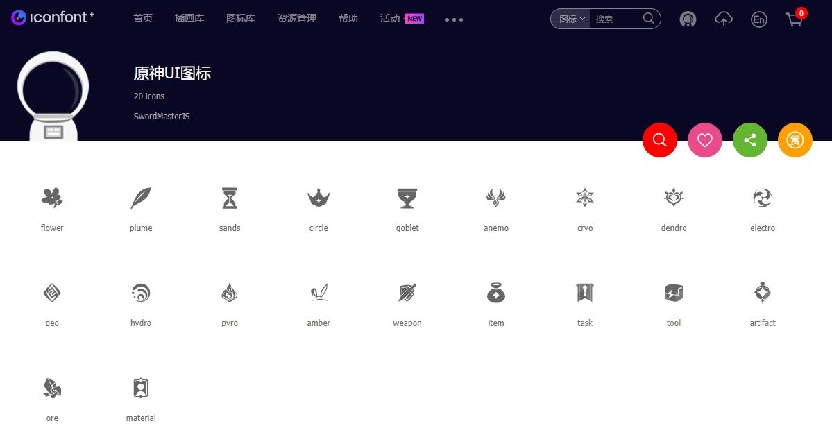The height and width of the screenshot is (444, 832).
Task: Click the 'material' label text
Action: pos(141,418)
